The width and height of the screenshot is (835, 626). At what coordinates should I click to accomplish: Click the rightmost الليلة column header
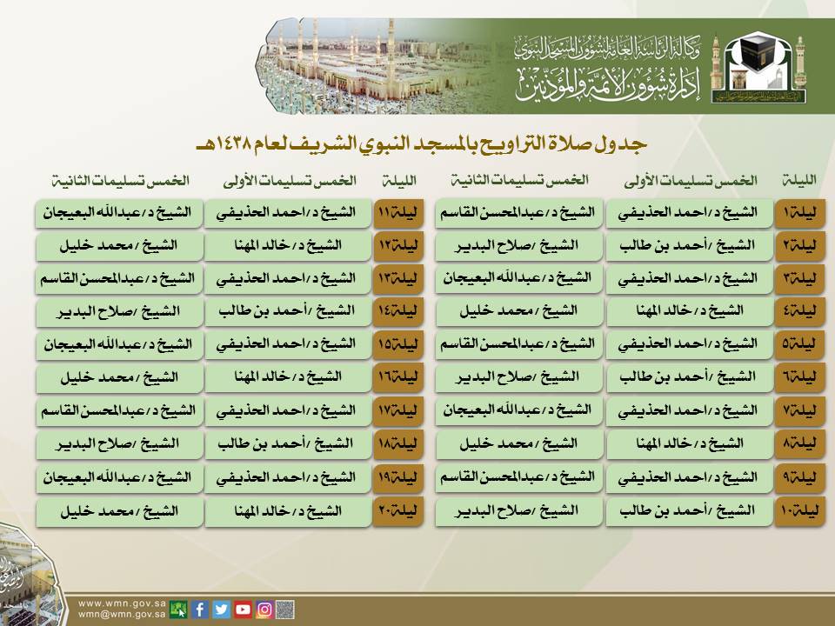pyautogui.click(x=798, y=181)
